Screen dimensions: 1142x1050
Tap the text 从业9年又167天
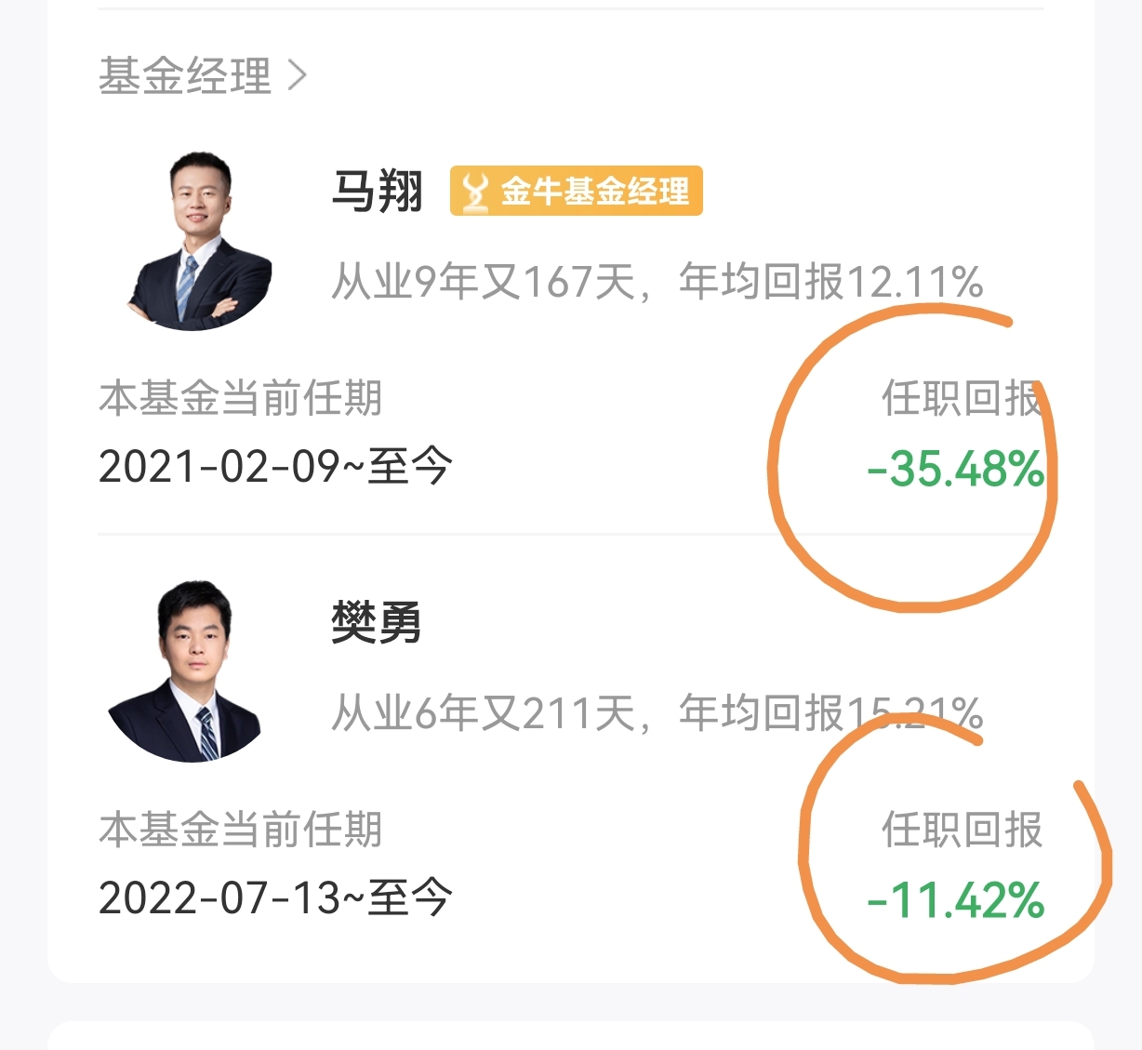(x=484, y=281)
